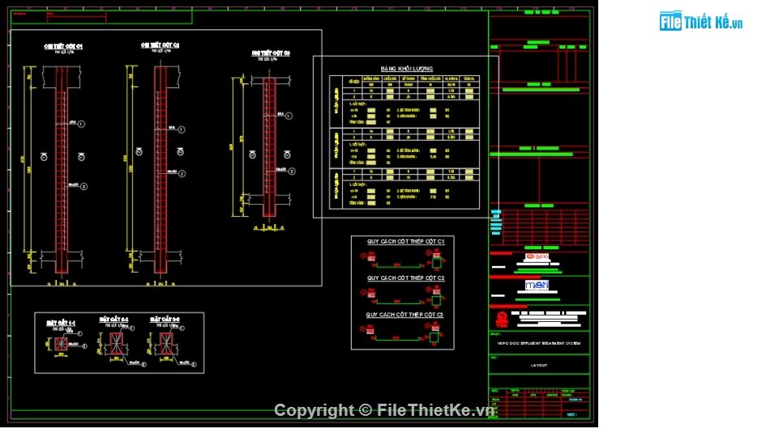Click the green stirrup square for Cột C1

coord(436,263)
